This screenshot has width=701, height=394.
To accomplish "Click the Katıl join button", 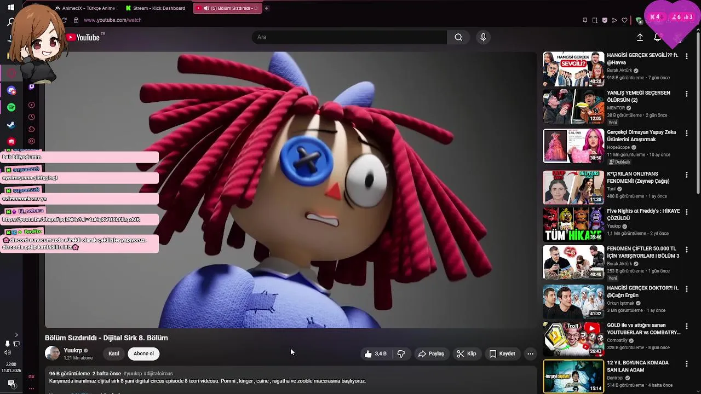I will pyautogui.click(x=114, y=354).
